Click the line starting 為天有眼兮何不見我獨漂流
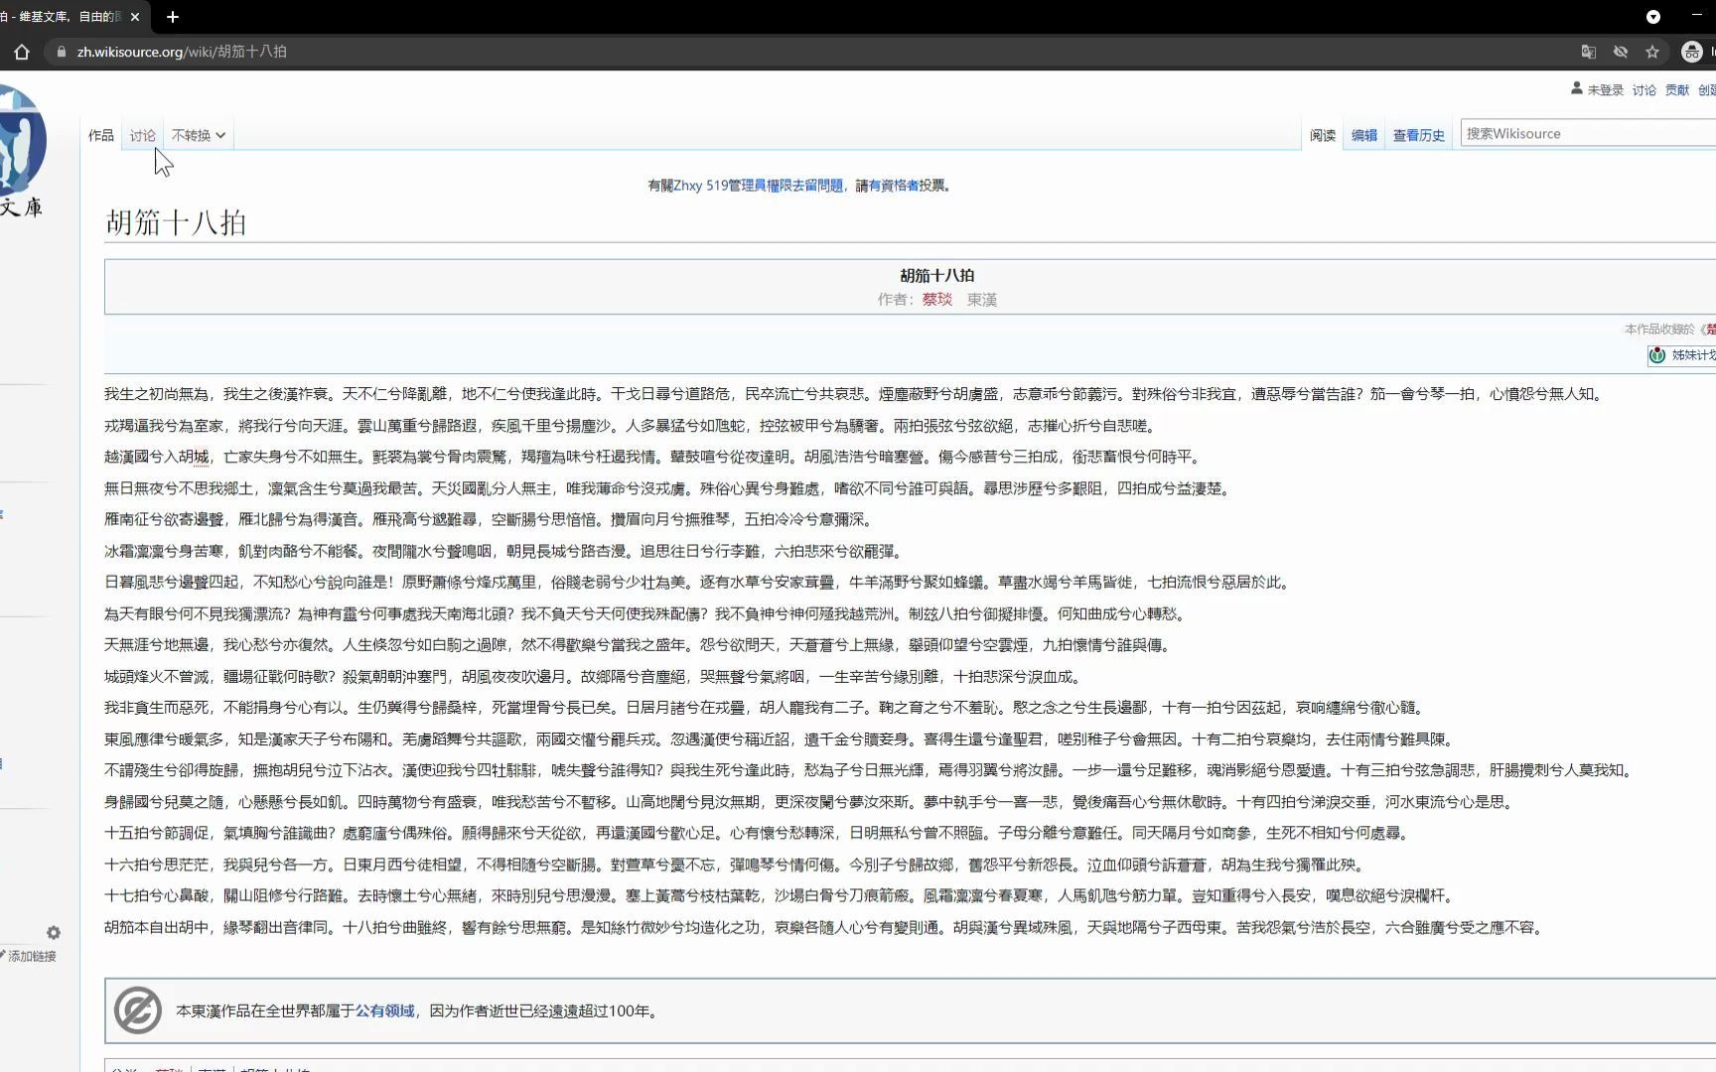The height and width of the screenshot is (1072, 1716). [646, 613]
